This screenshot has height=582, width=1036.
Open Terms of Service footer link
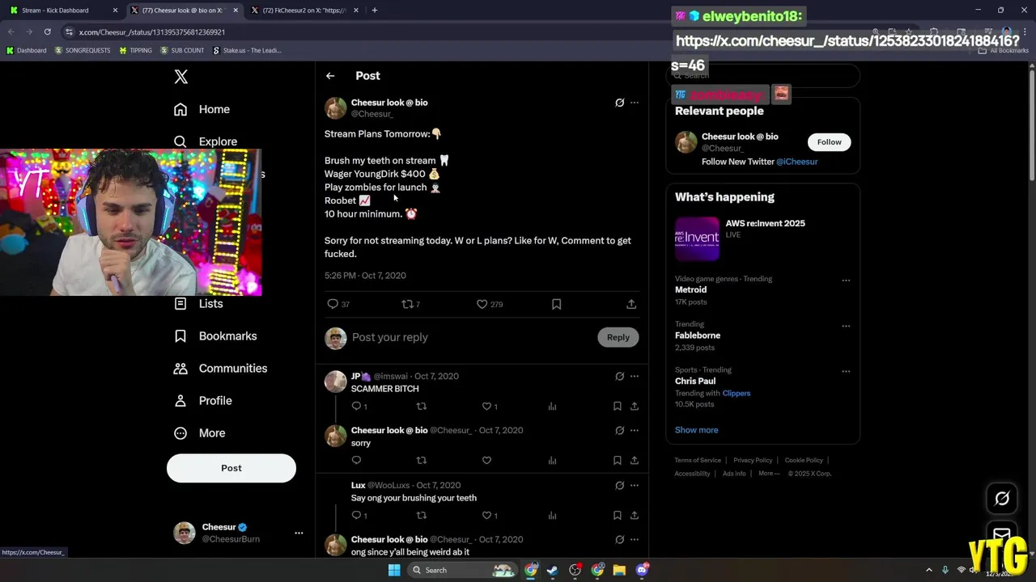[698, 461]
